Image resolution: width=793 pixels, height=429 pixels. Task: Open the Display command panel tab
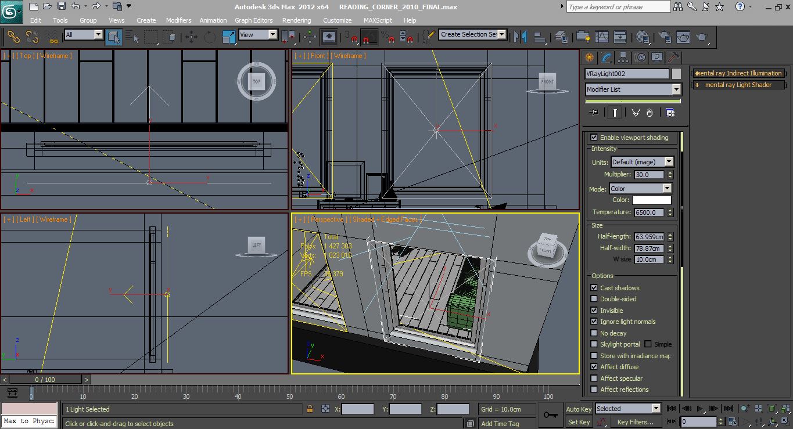tap(657, 57)
